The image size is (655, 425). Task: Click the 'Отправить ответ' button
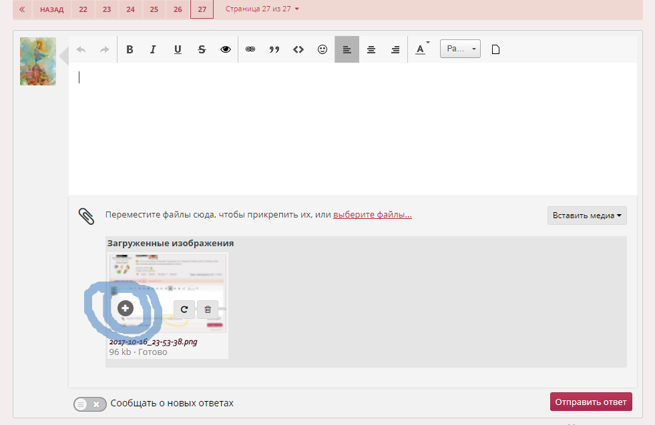coord(591,402)
